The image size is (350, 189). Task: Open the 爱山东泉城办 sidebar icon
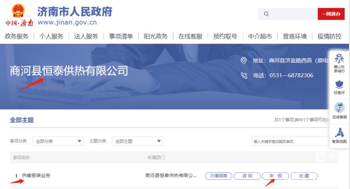[339, 63]
